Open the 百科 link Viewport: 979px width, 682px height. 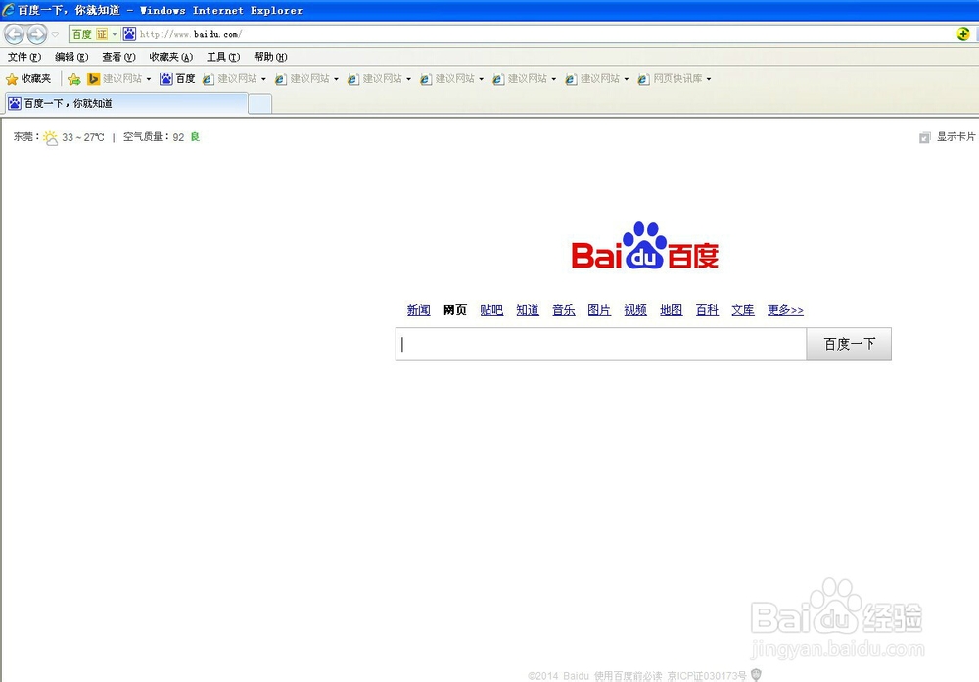tap(708, 310)
